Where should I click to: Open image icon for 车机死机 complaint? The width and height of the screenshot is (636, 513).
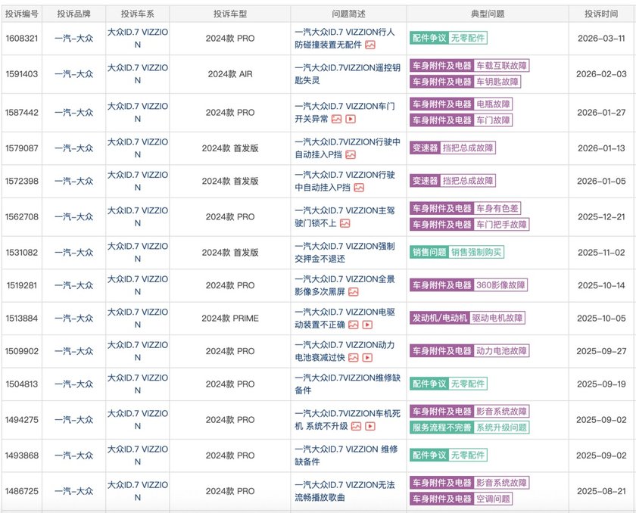356,427
